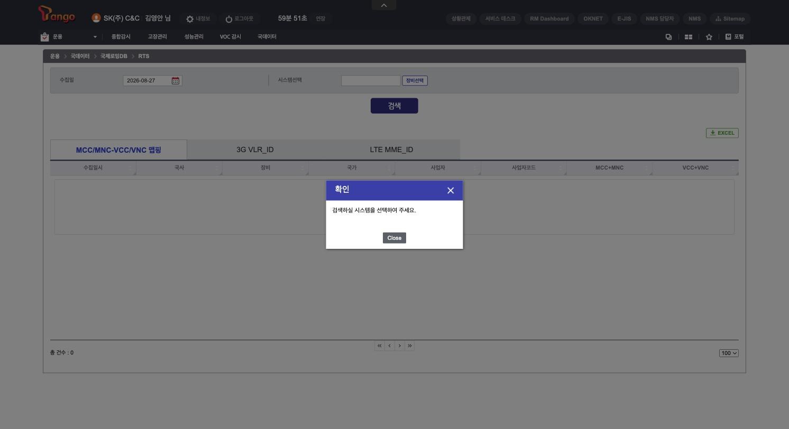Close the 확인 dialog with the X
Viewport: 789px width, 429px height.
click(x=451, y=191)
